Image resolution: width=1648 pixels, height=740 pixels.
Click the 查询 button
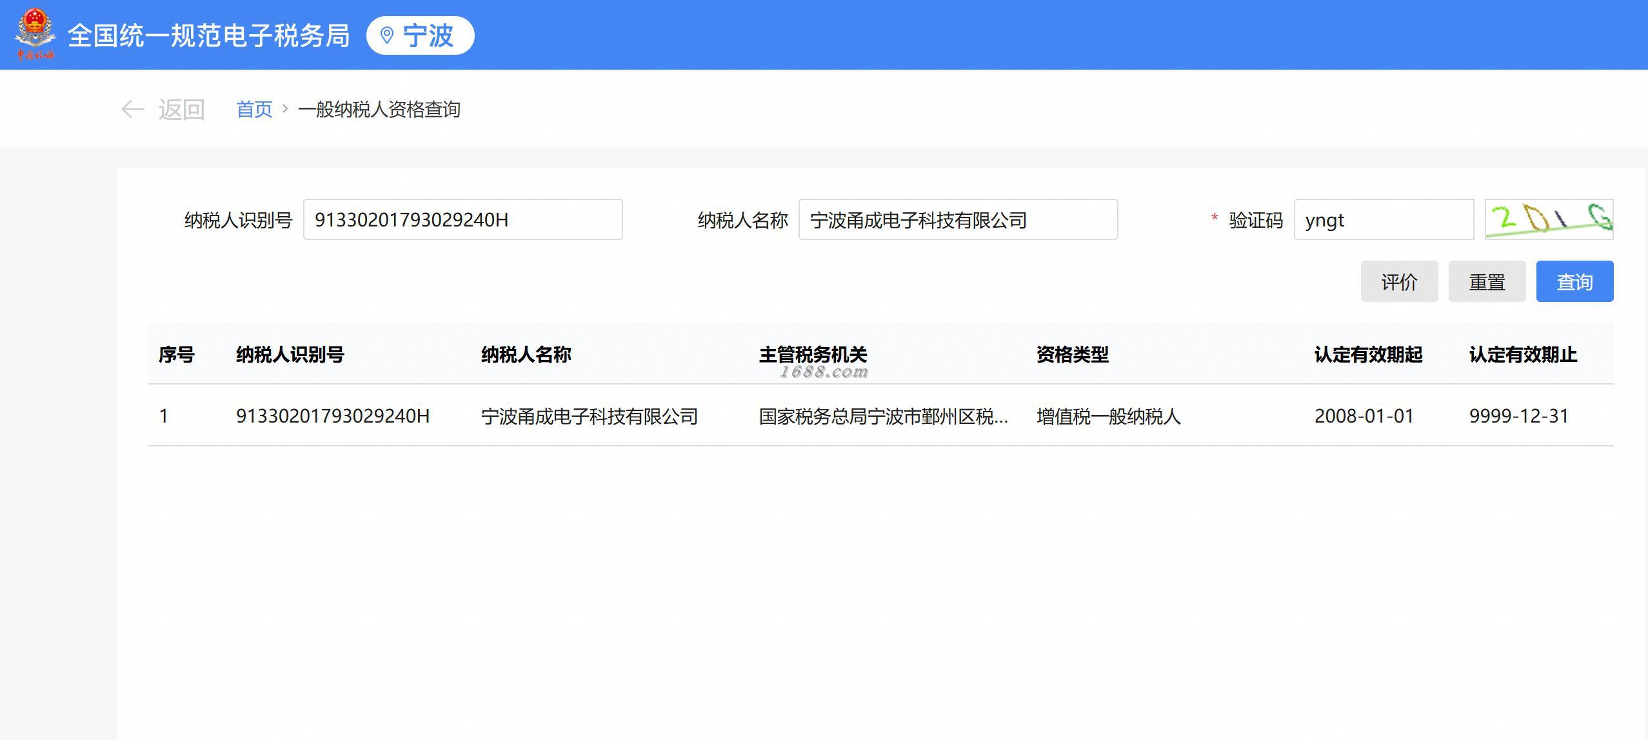(x=1574, y=282)
